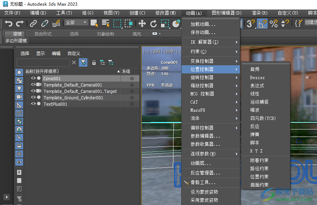Expand the 约束(C) submenu
317x205 pixels.
[211, 52]
